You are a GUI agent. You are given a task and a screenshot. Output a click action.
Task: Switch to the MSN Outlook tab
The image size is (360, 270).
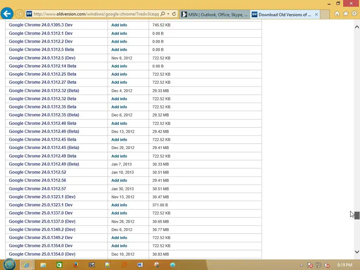click(x=215, y=14)
